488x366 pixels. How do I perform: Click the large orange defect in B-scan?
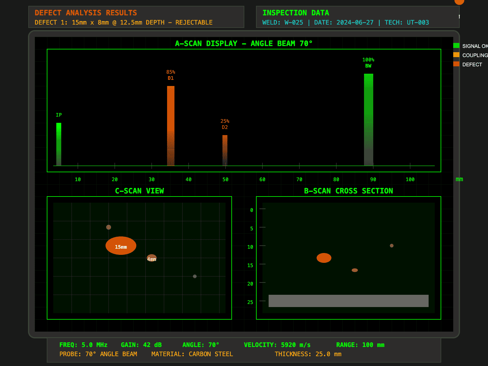pyautogui.click(x=324, y=258)
